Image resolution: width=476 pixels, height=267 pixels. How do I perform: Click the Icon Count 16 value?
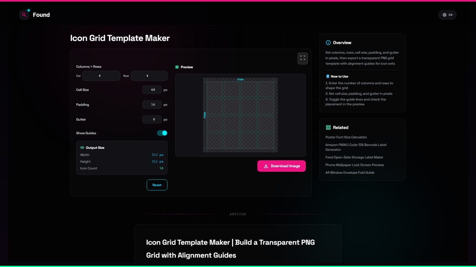pyautogui.click(x=161, y=169)
